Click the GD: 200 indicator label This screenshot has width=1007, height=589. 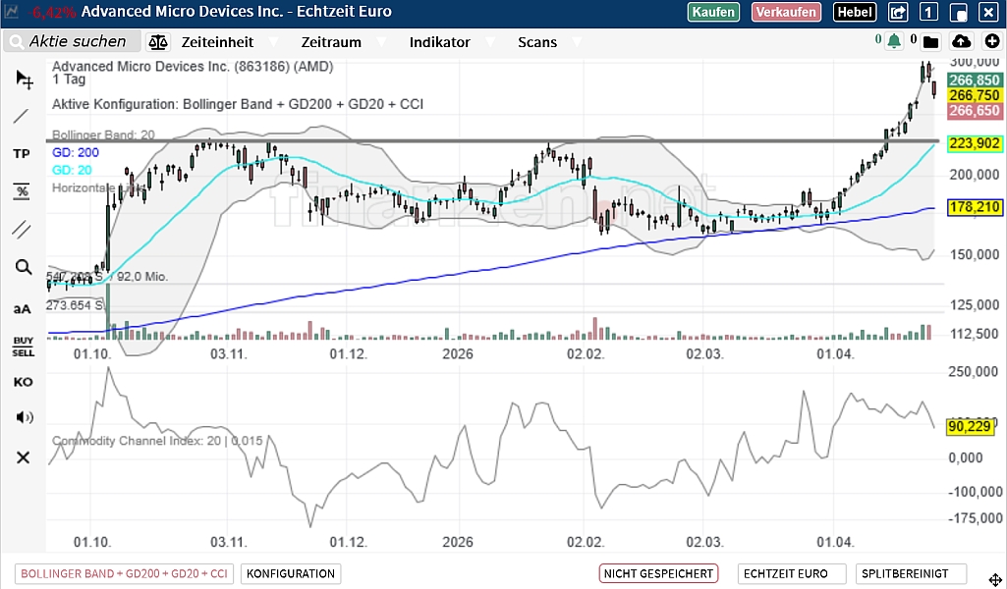click(x=75, y=153)
